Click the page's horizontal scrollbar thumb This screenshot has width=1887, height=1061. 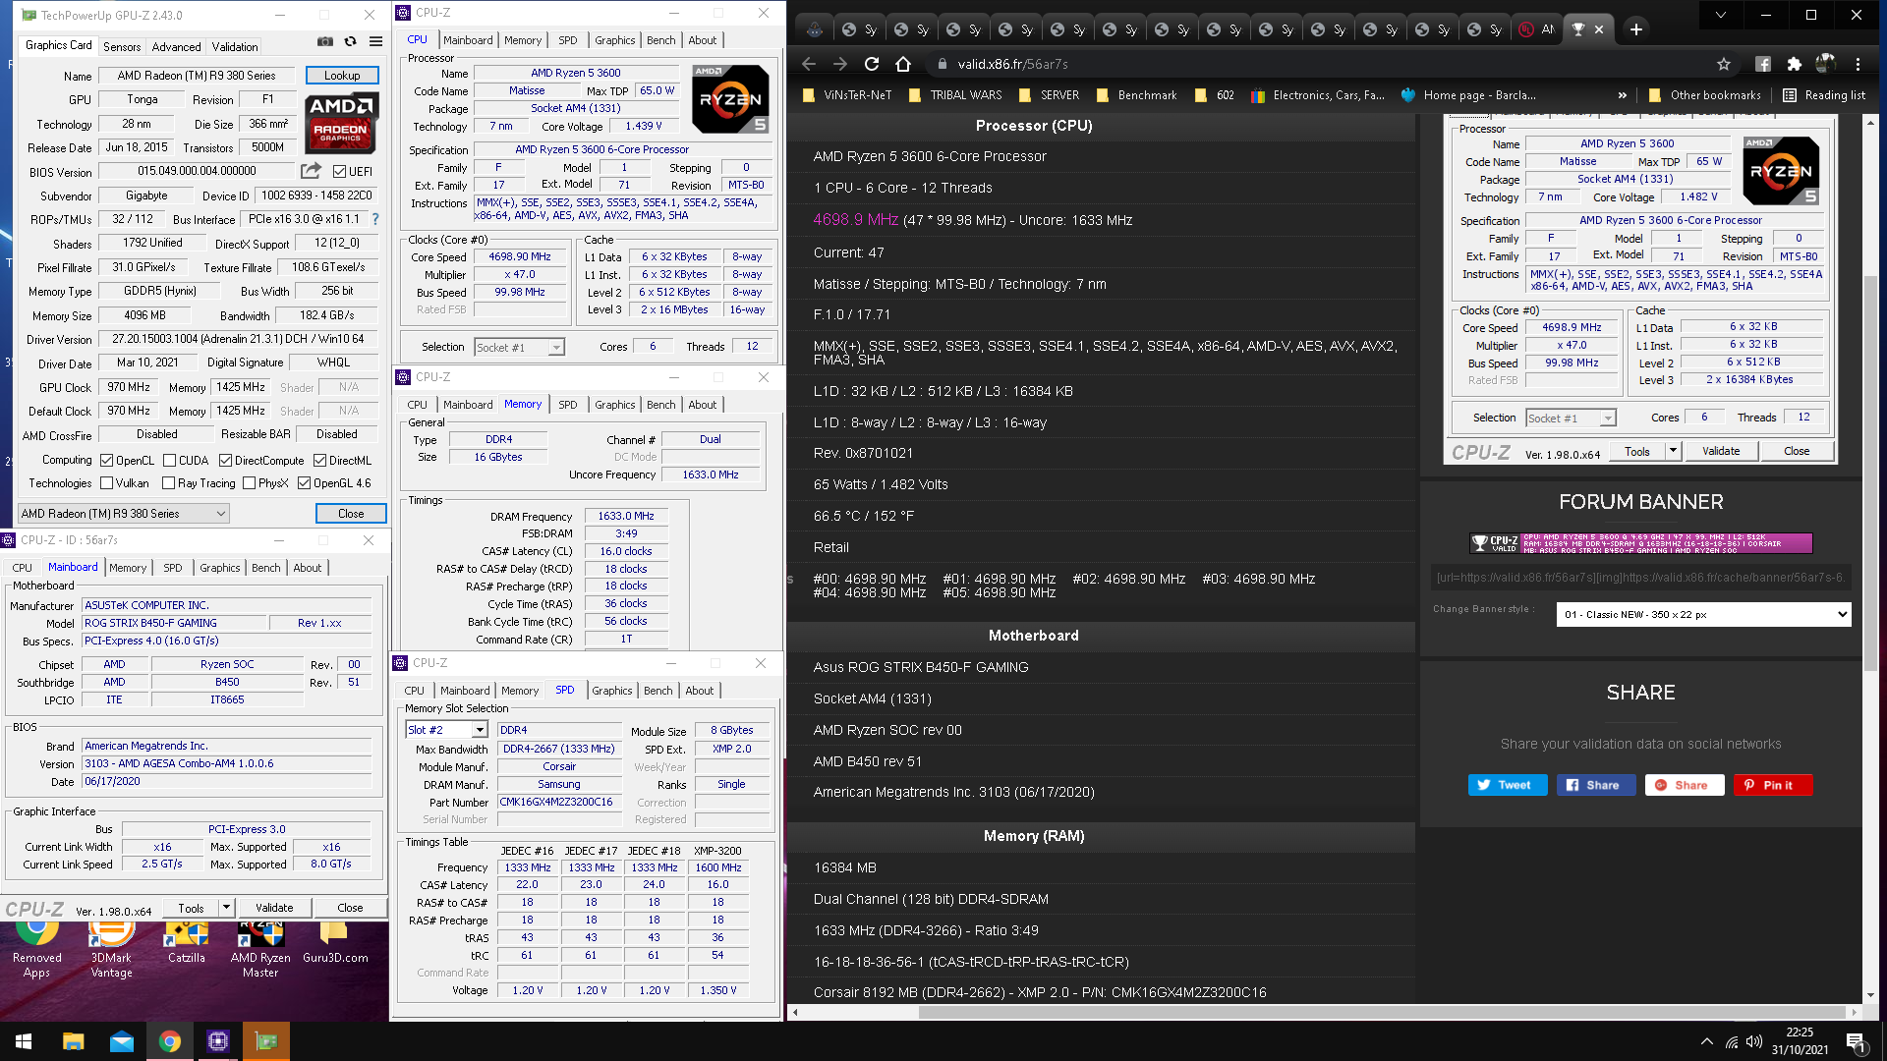1383,1012
